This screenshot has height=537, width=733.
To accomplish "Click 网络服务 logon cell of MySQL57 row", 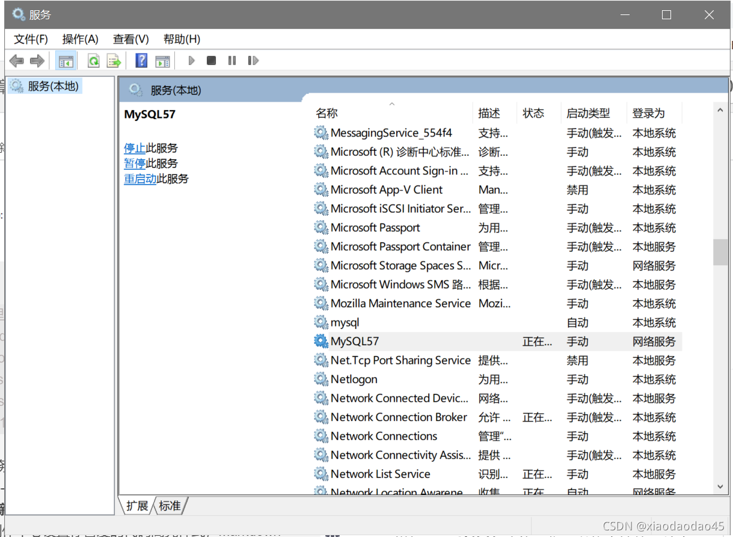I will point(654,342).
